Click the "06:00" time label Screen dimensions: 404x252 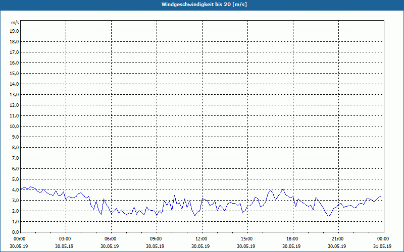(111, 239)
